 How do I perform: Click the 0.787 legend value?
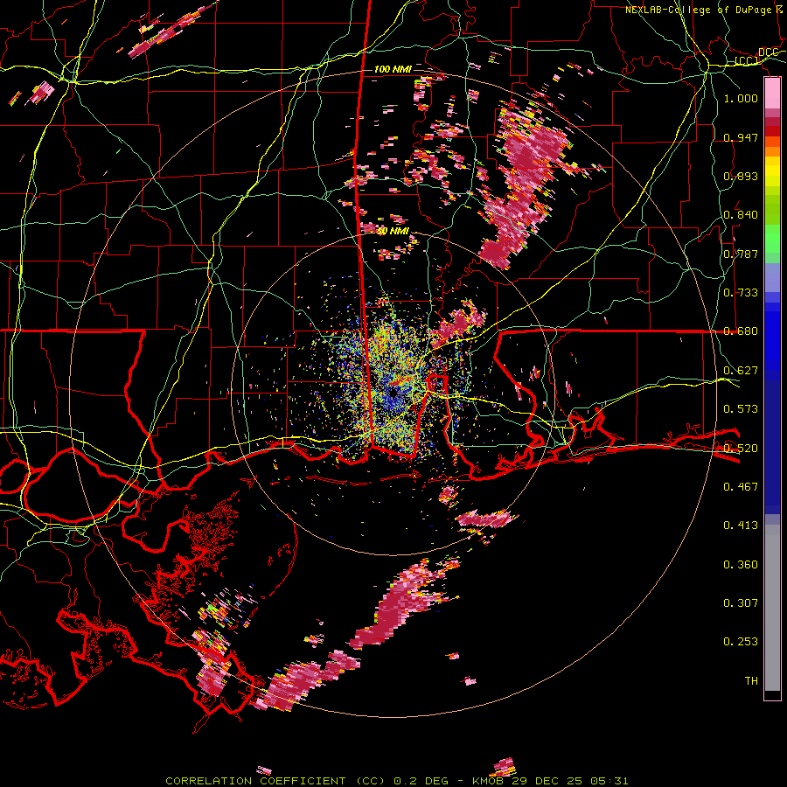pos(741,254)
